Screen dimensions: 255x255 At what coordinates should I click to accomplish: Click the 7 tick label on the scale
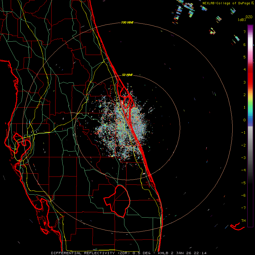(245, 32)
